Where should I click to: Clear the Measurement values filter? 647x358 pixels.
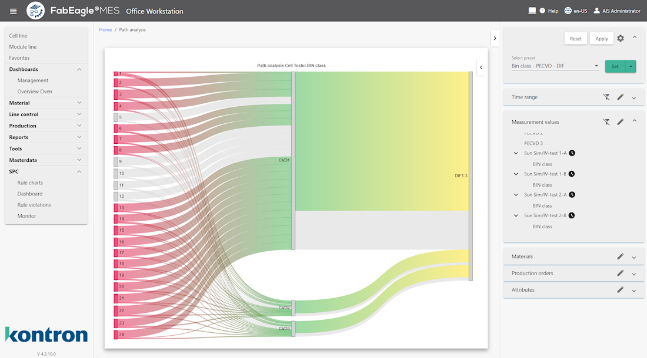606,122
